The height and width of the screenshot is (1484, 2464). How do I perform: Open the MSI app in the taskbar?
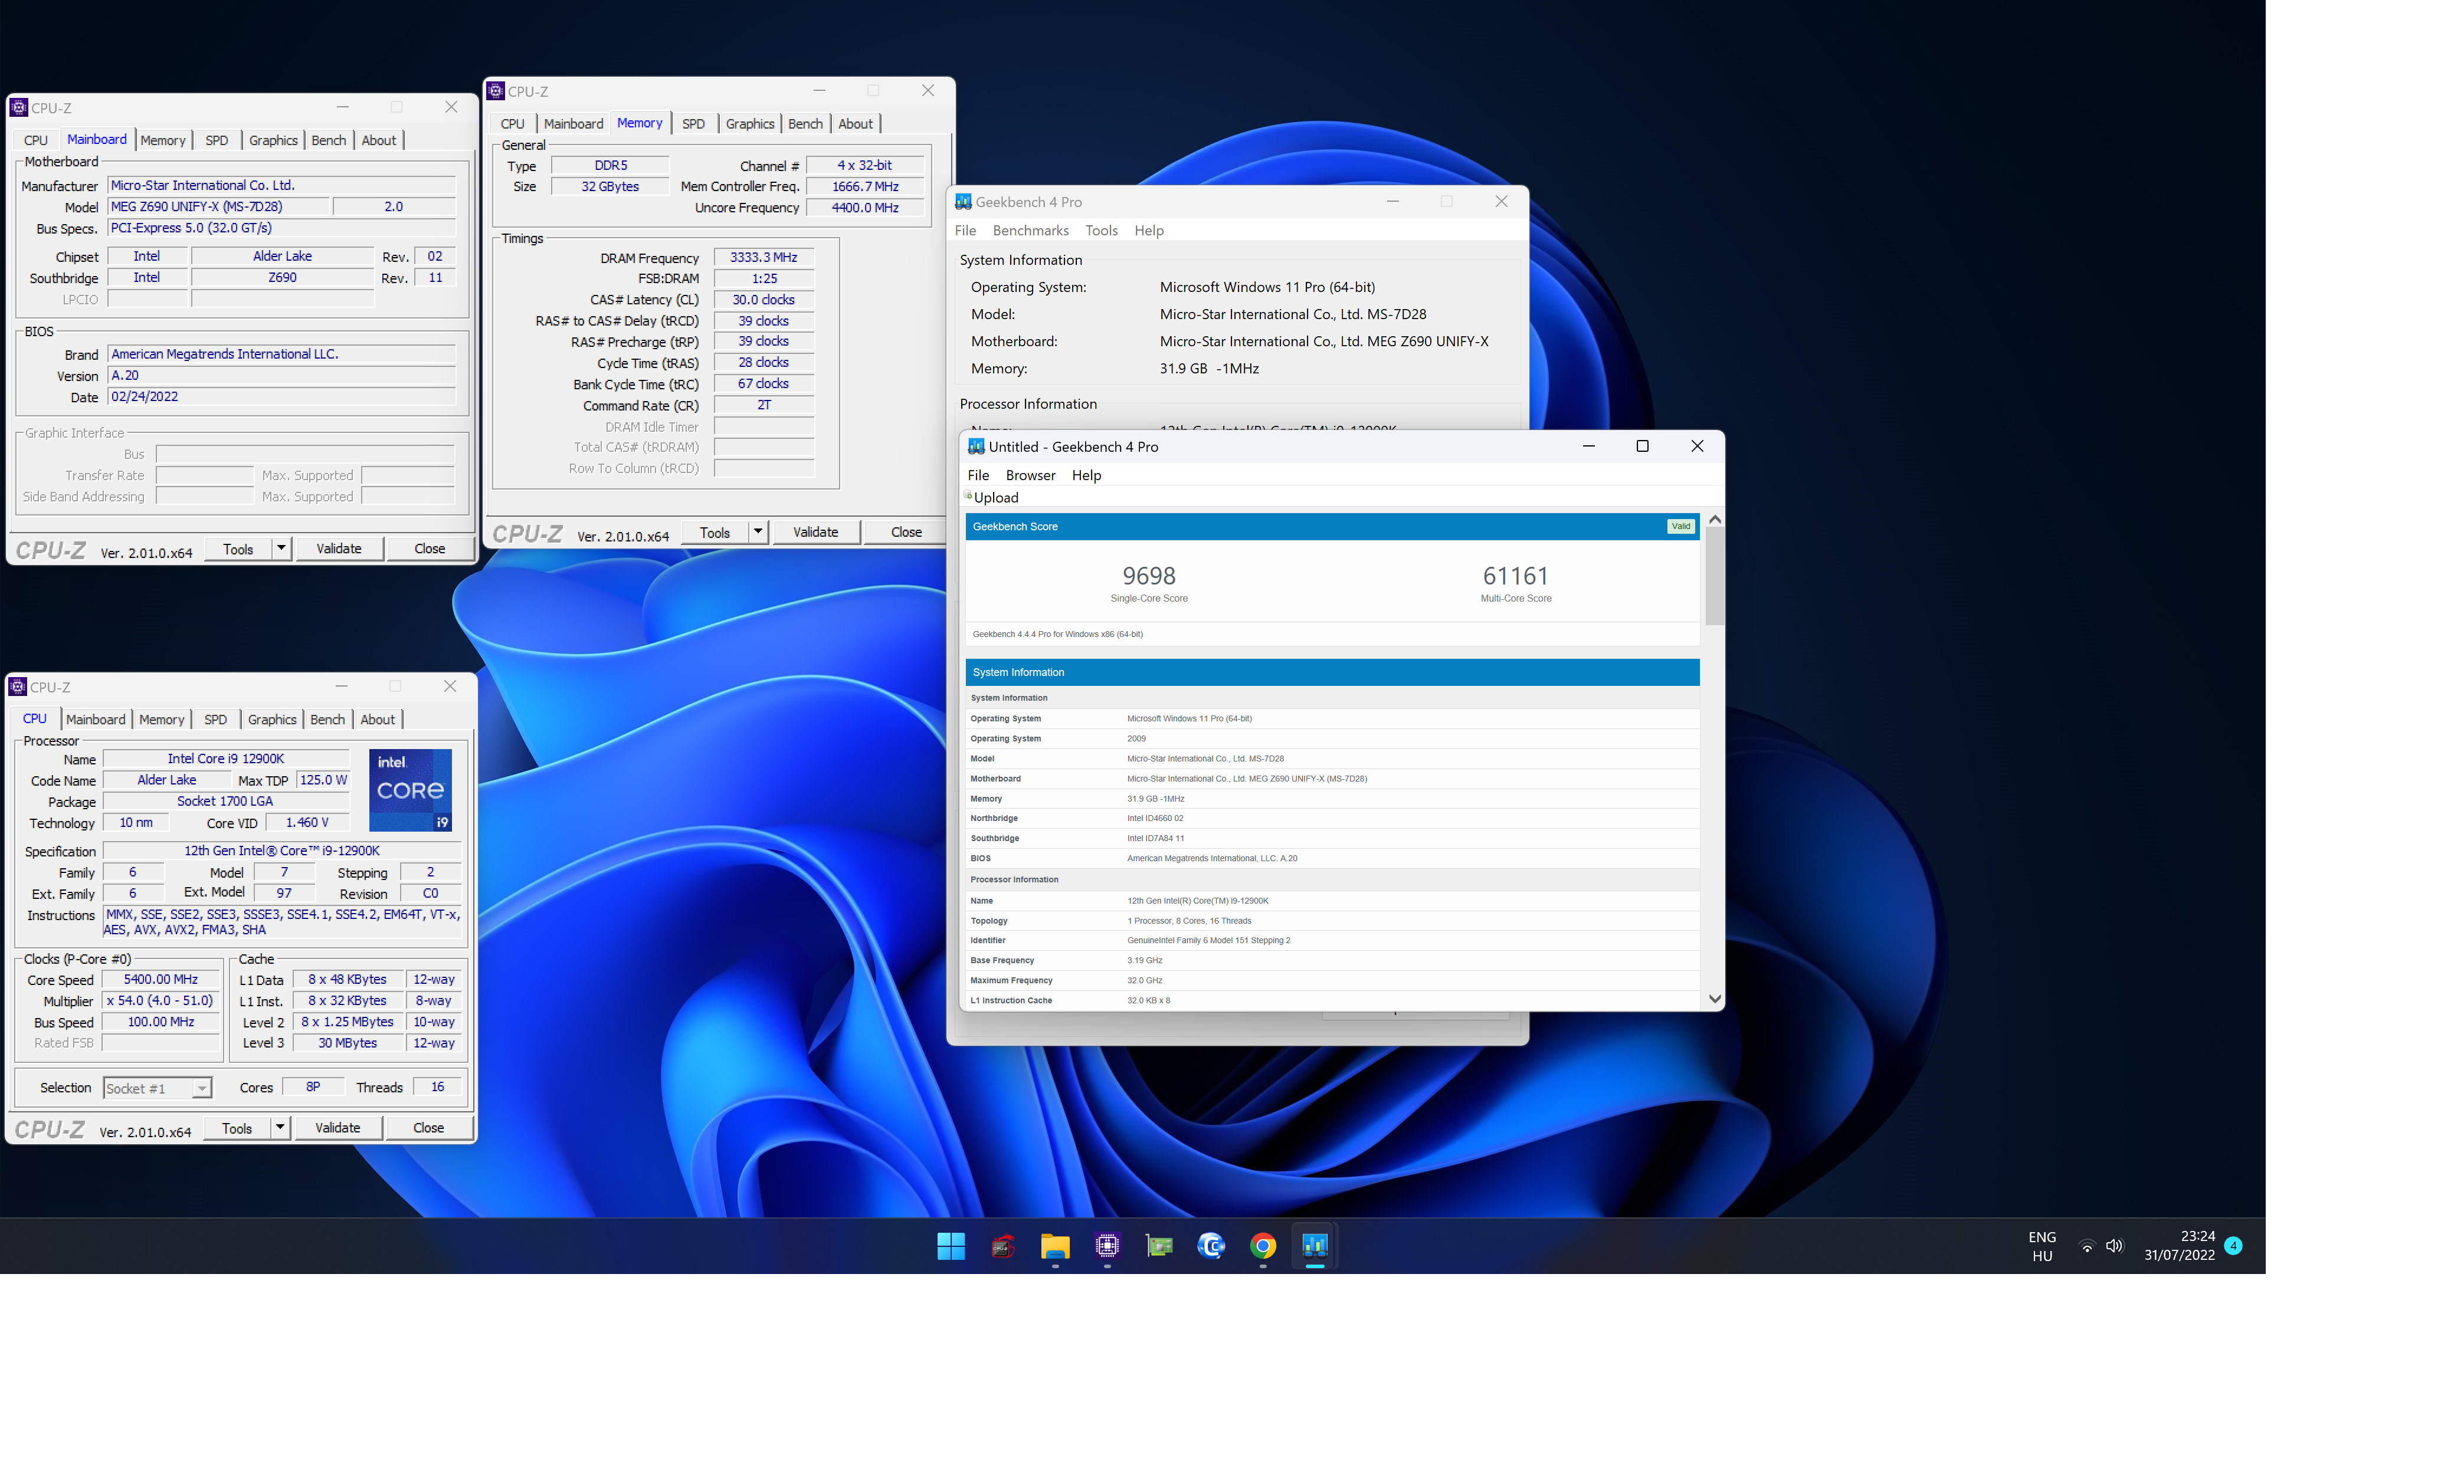point(1002,1245)
